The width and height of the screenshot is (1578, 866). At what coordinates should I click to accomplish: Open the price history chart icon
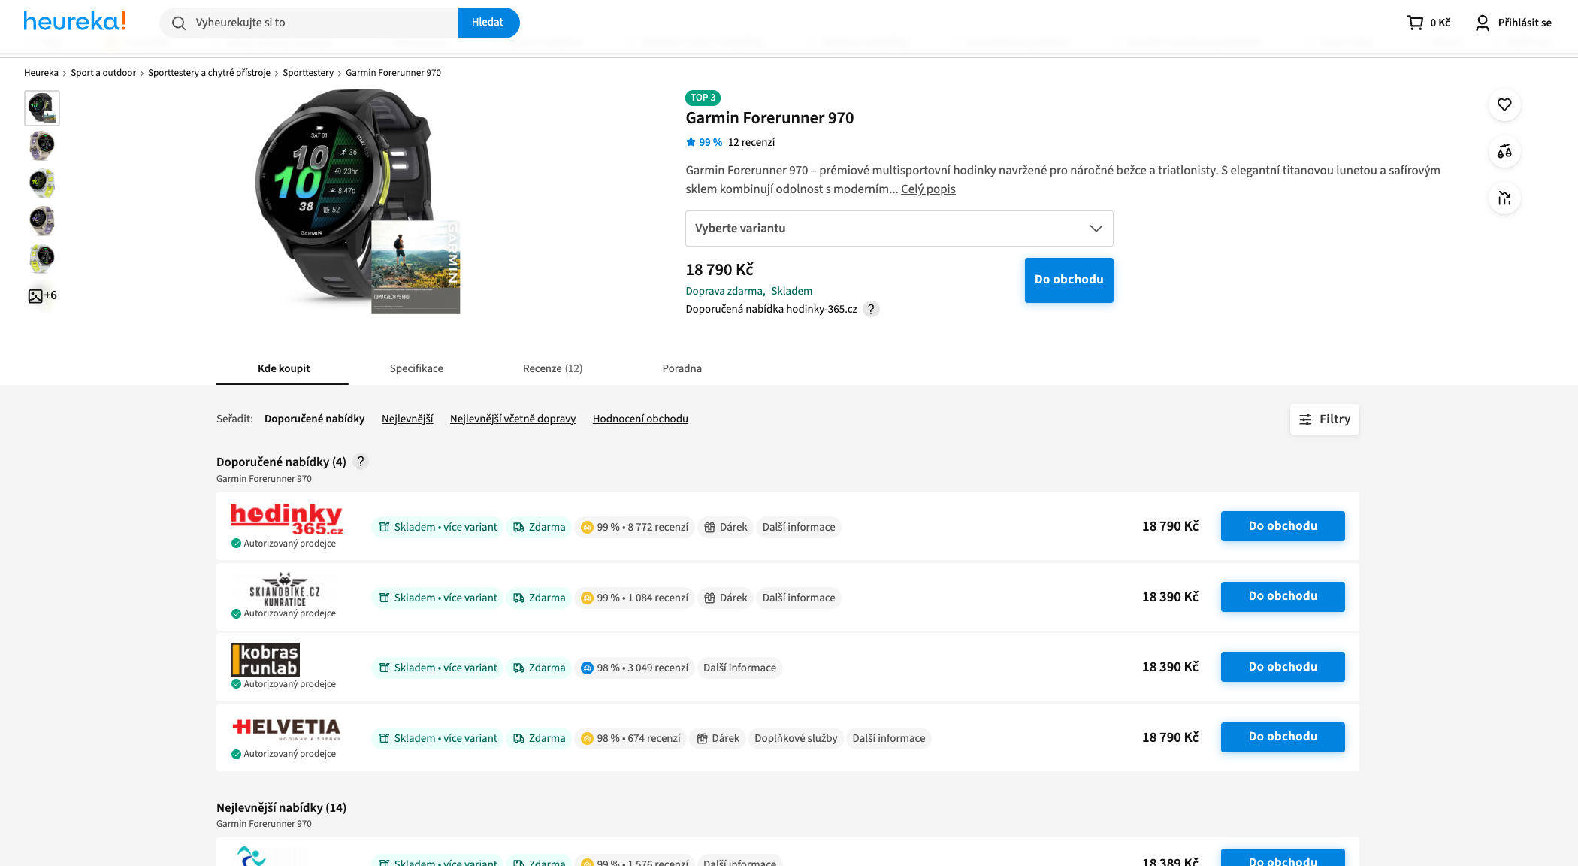(1504, 198)
